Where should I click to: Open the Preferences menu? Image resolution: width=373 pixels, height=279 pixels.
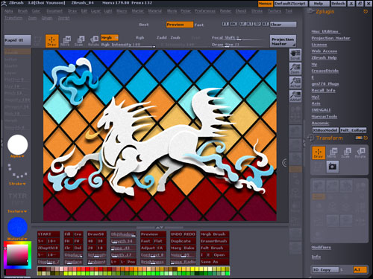(205, 11)
